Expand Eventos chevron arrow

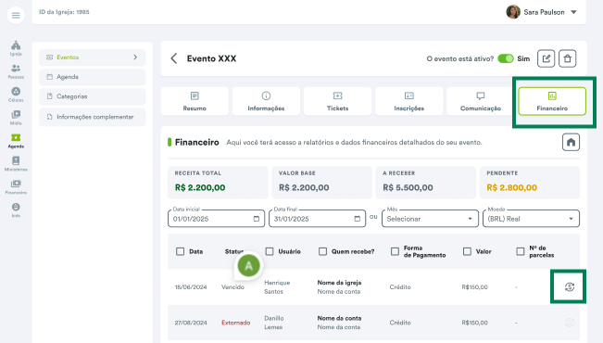point(135,57)
